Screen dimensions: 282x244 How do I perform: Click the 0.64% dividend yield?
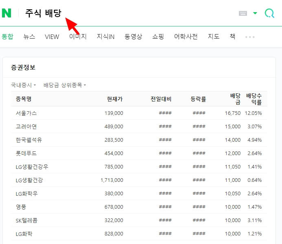[254, 180]
